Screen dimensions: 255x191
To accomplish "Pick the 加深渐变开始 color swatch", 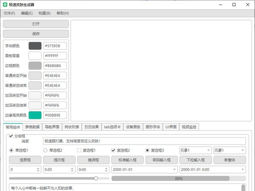I will (35, 95).
